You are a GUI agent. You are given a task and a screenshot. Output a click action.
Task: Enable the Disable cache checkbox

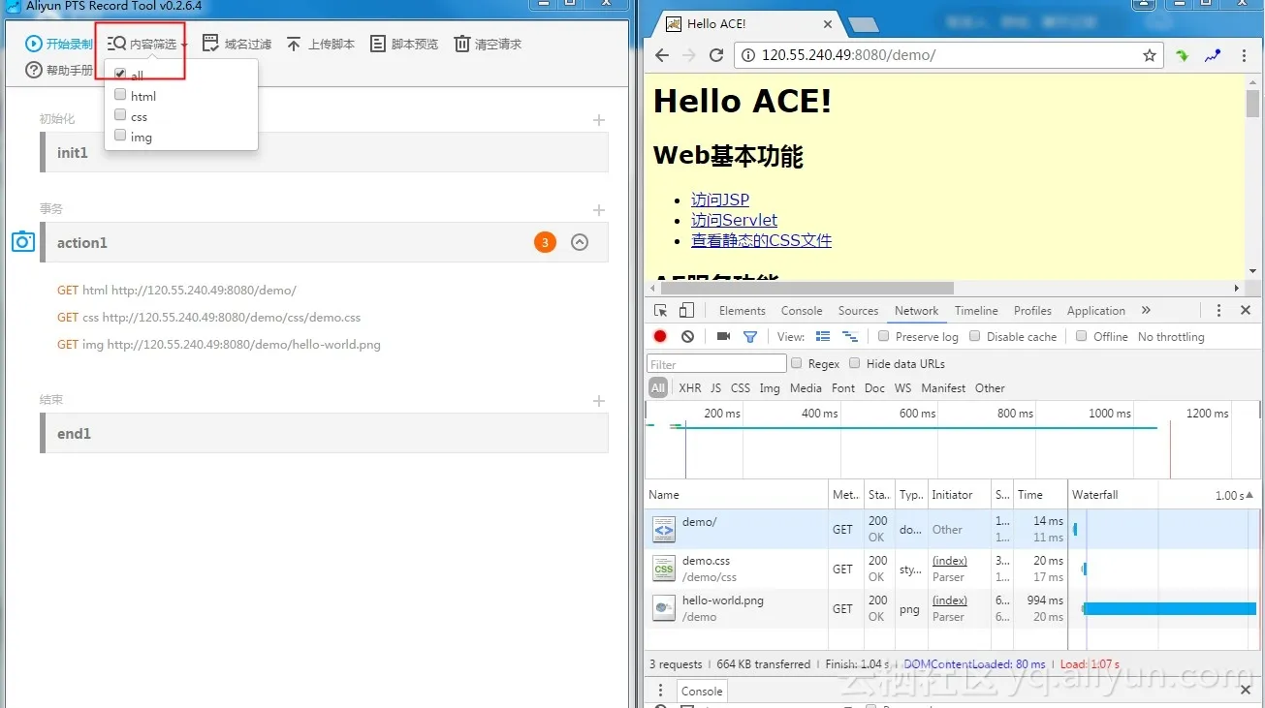[975, 336]
